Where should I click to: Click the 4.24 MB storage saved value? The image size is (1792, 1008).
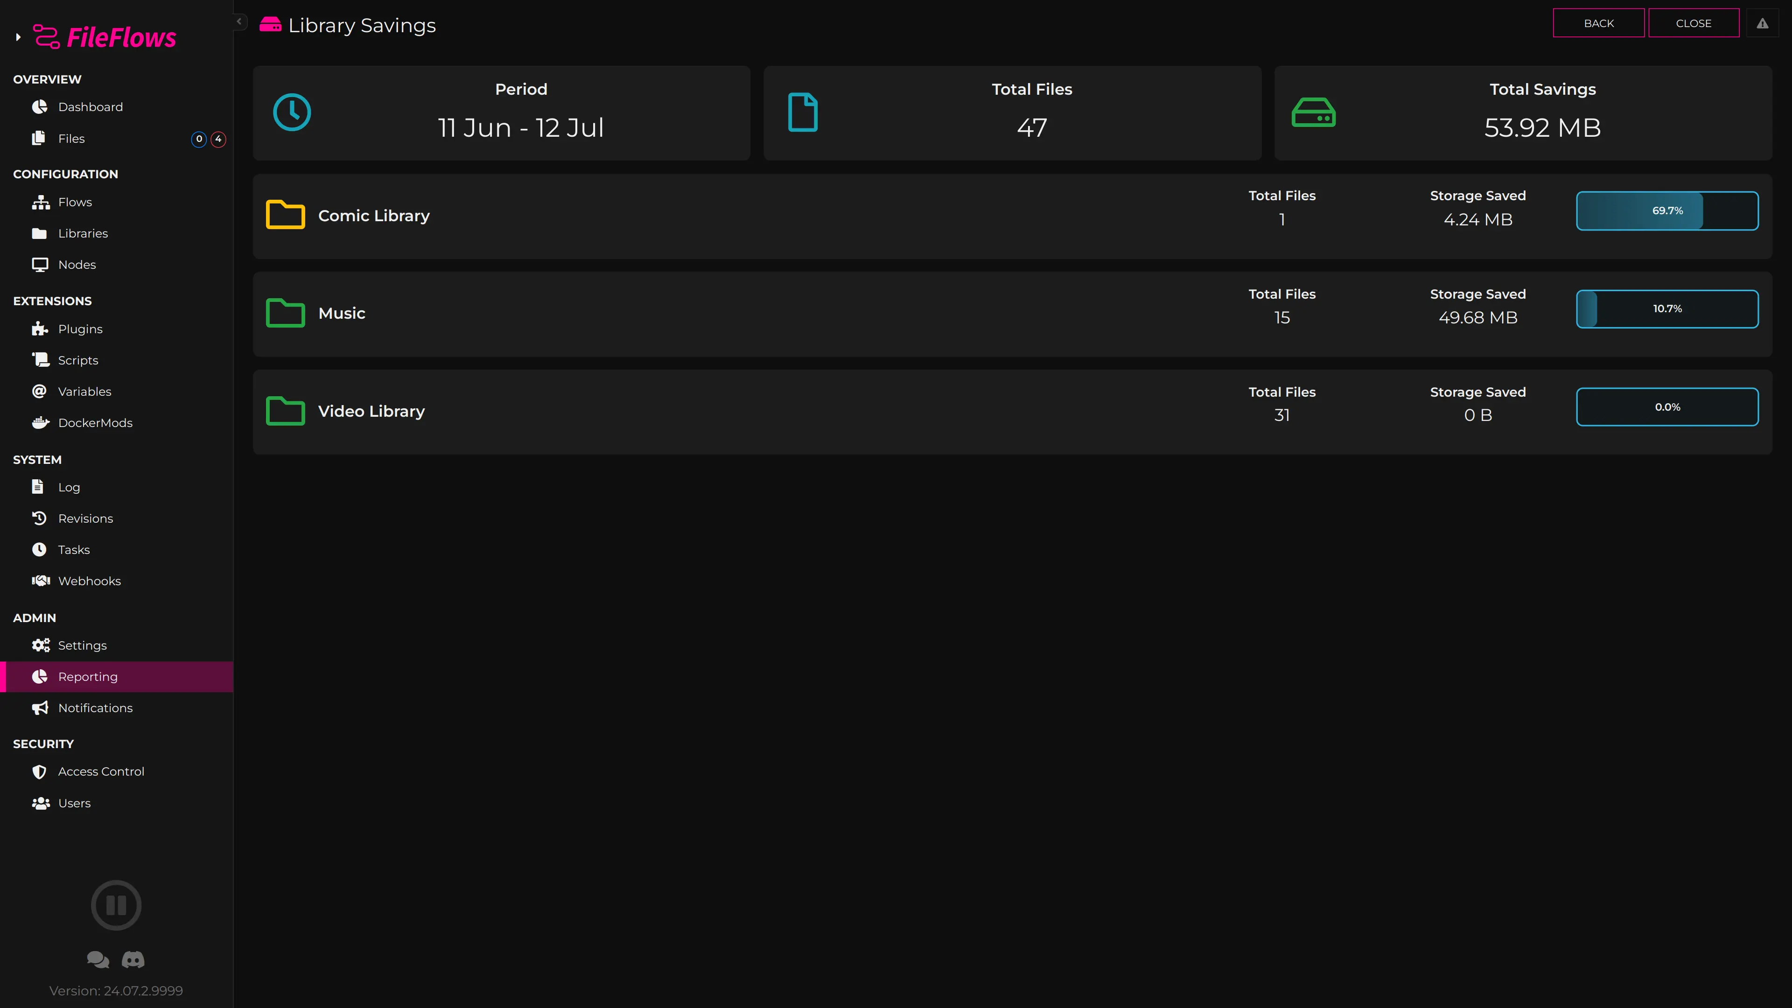pyautogui.click(x=1477, y=219)
